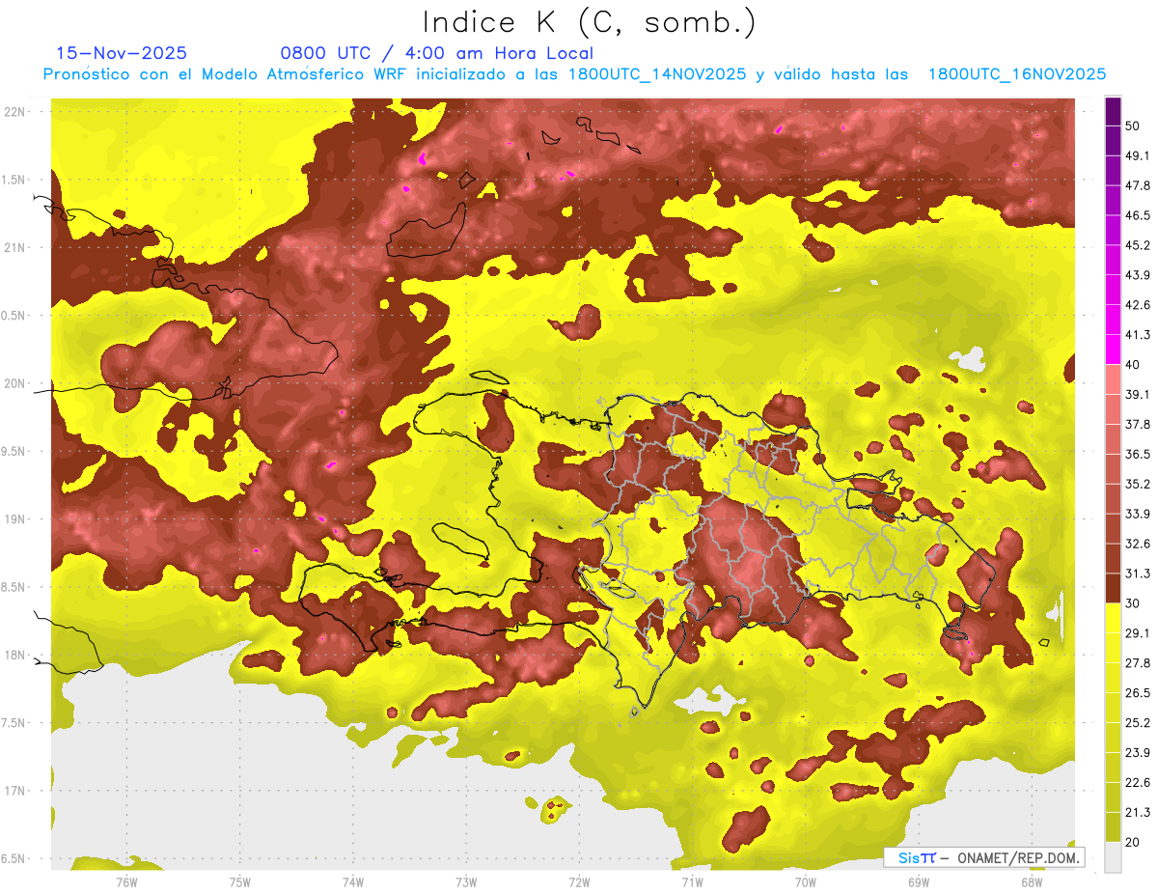Select the '74W' longitude label
1158x895 pixels.
click(353, 881)
